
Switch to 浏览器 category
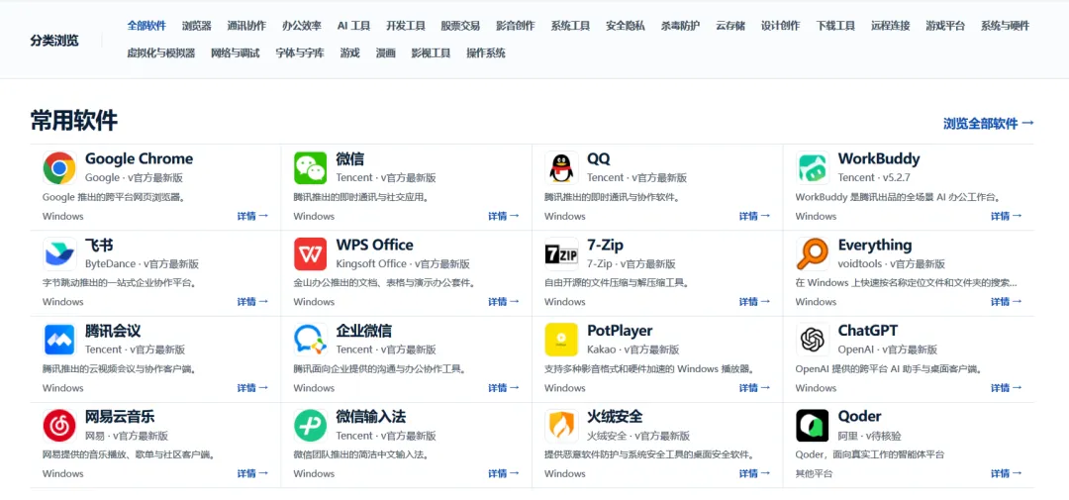pos(196,26)
